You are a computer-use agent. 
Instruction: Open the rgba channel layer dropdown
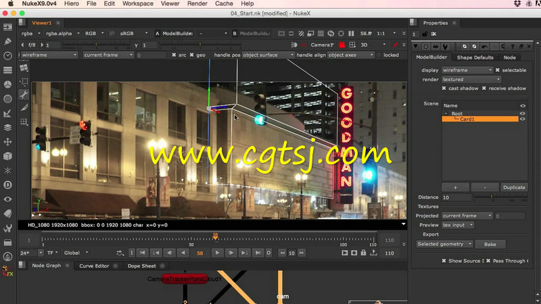click(30, 33)
